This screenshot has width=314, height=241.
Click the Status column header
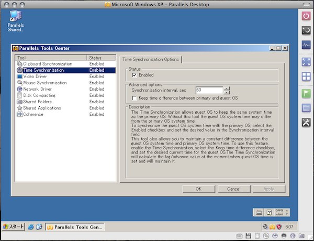[102, 58]
